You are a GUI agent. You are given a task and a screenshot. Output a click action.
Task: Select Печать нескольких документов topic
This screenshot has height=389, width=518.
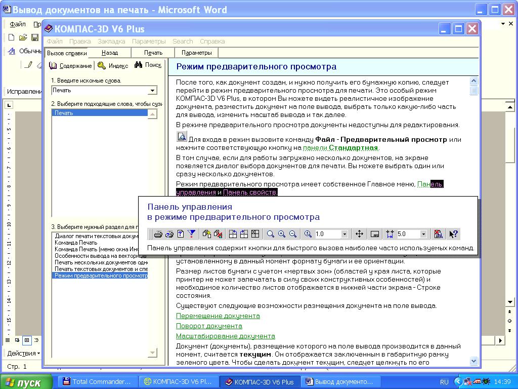(101, 262)
